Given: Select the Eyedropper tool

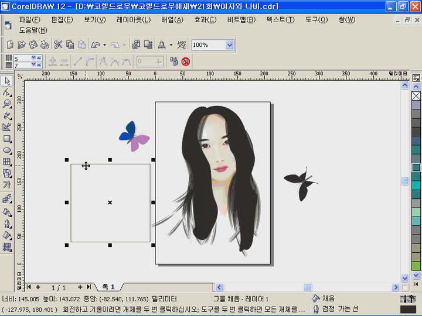Looking at the screenshot, I should tap(7, 212).
